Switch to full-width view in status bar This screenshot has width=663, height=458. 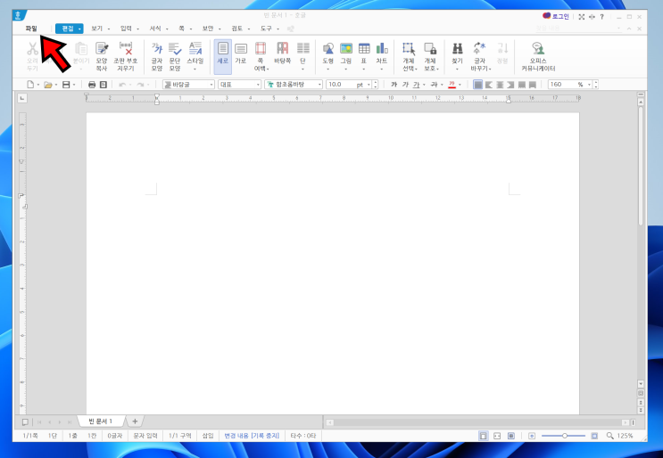pyautogui.click(x=497, y=435)
